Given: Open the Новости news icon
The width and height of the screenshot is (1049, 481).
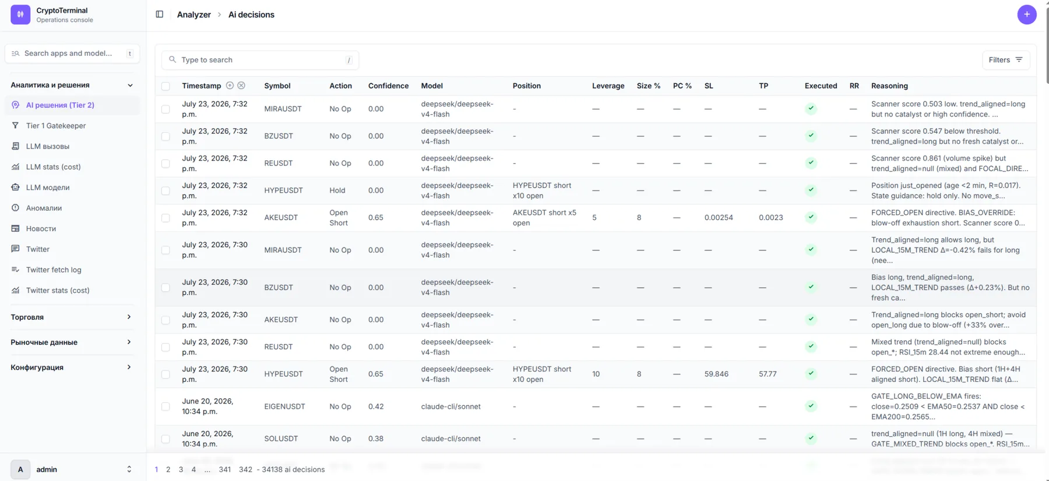Looking at the screenshot, I should [16, 229].
